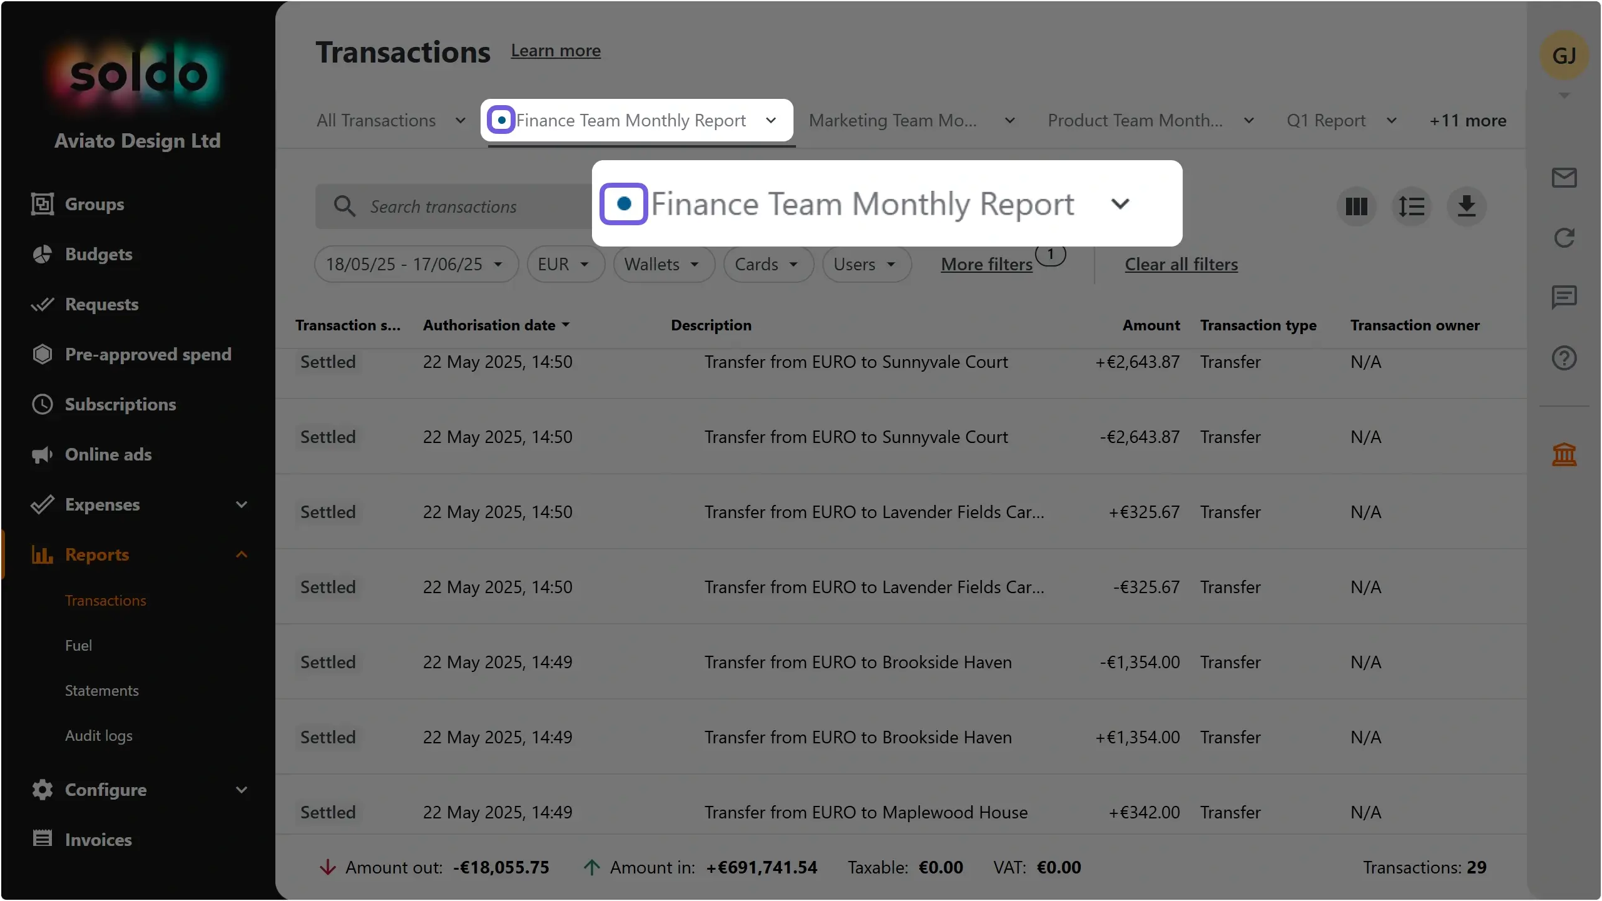This screenshot has width=1602, height=901.
Task: Click the help question mark icon
Action: tap(1564, 358)
